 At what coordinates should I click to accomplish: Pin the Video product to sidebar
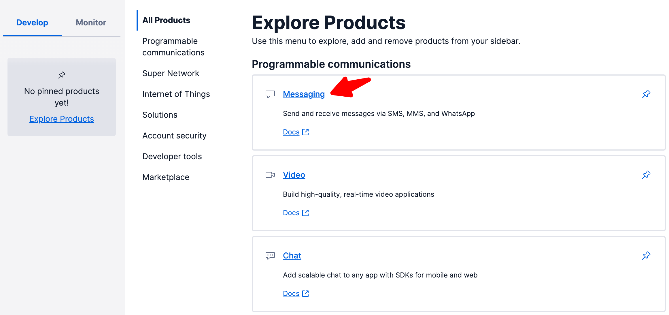646,175
